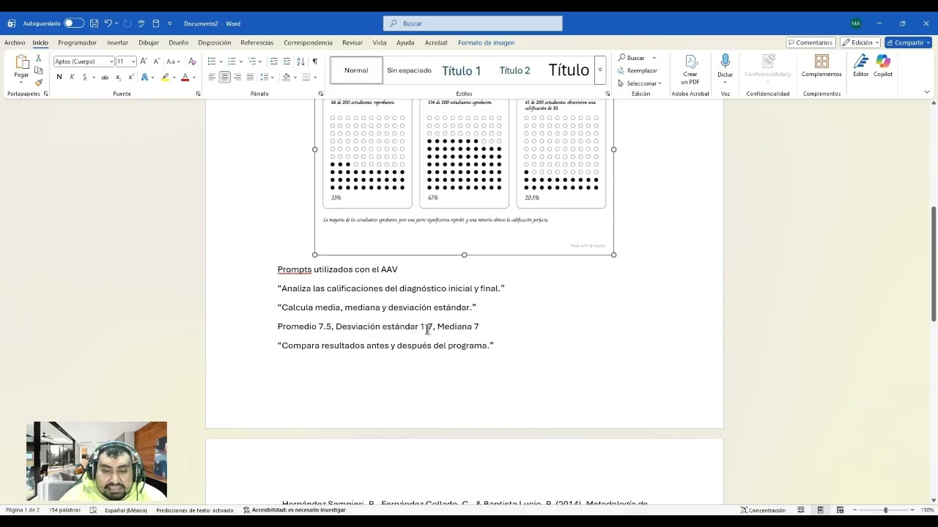Image resolution: width=938 pixels, height=527 pixels.
Task: Apply the Sin espaciado style
Action: coord(409,70)
